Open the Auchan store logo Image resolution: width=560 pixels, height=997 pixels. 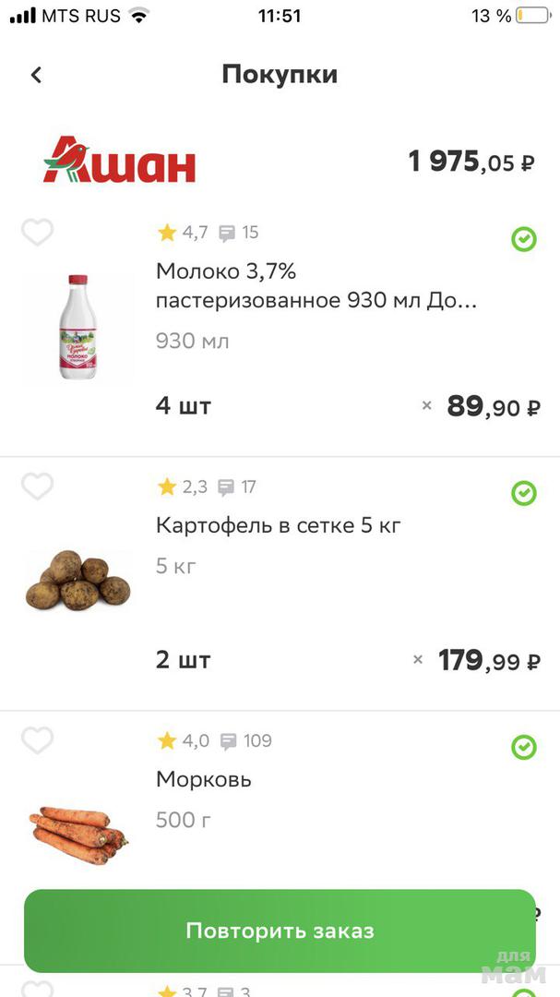click(119, 161)
